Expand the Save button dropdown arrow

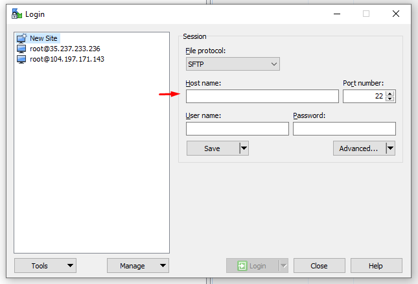(x=244, y=148)
